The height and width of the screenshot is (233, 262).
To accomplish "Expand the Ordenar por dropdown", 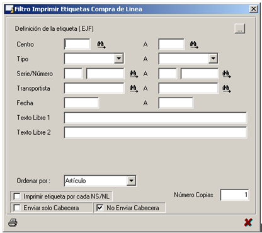I will tap(131, 181).
